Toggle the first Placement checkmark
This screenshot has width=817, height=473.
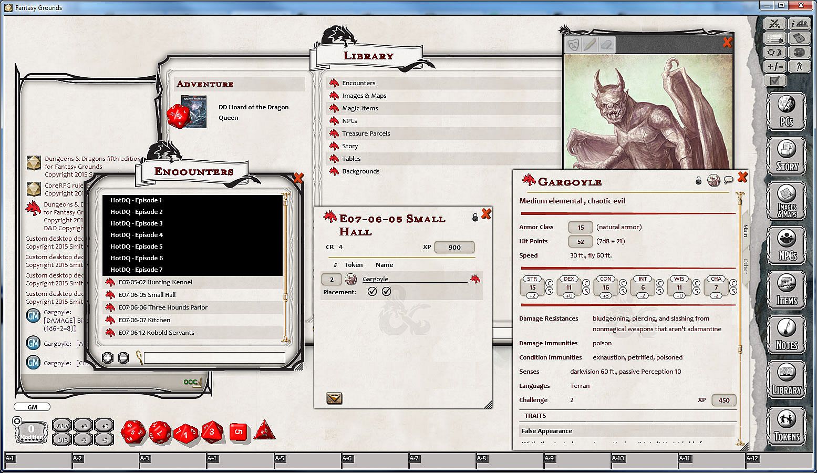coord(372,292)
